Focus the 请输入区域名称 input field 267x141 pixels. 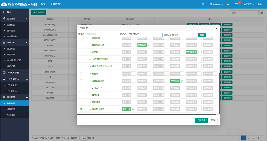click(180, 35)
